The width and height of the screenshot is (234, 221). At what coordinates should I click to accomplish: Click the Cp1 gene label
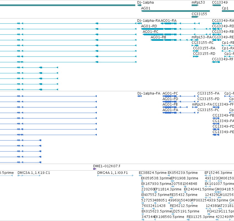click(x=225, y=8)
